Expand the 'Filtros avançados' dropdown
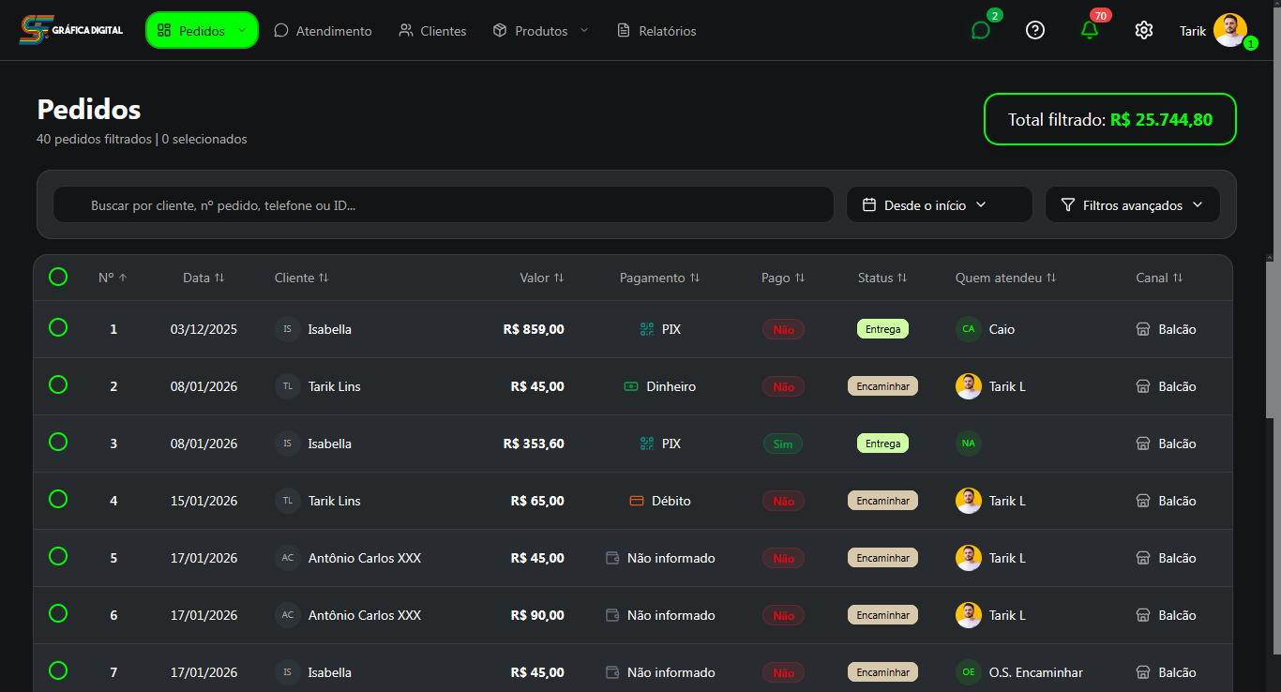The height and width of the screenshot is (692, 1281). click(1132, 204)
